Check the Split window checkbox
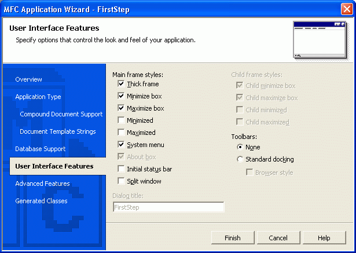The width and height of the screenshot is (356, 253). click(121, 181)
